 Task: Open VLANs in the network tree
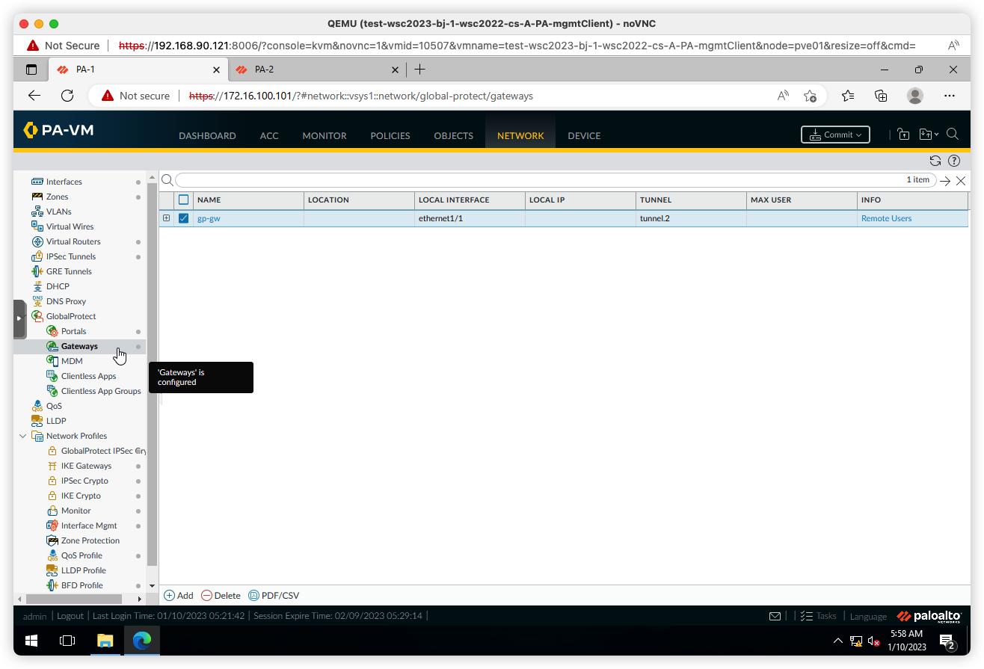click(58, 212)
